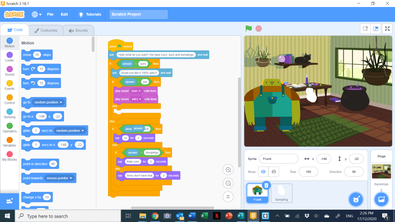Hide the sprite using crossed-eye icon
Viewport: 395px width, 222px height.
(273, 172)
